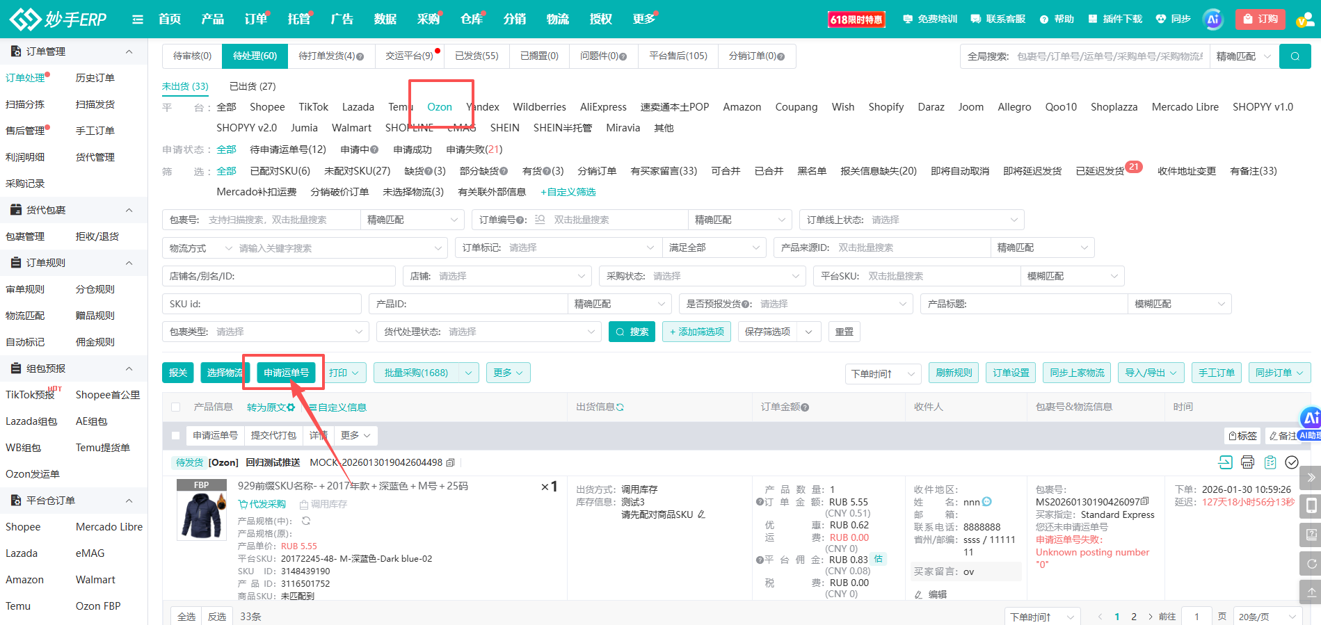Click the print icon on the Ozon order row

[1247, 462]
